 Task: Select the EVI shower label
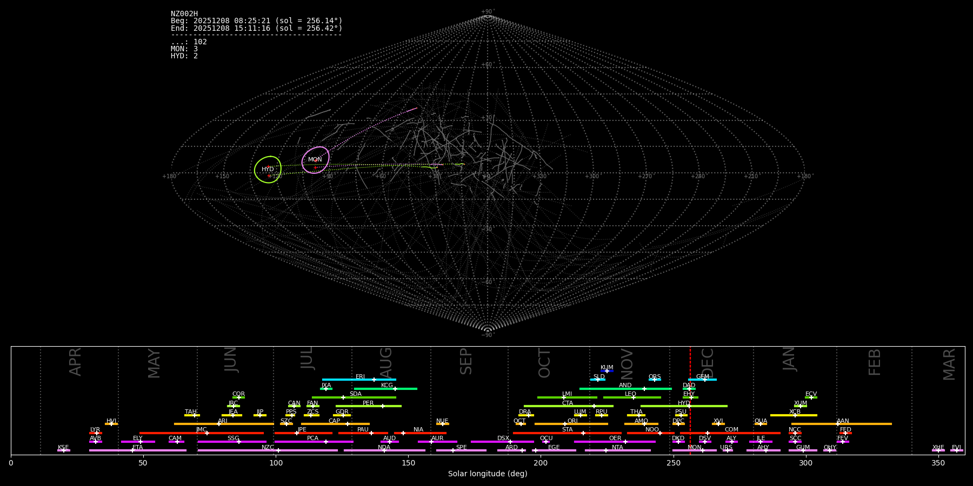(x=957, y=448)
